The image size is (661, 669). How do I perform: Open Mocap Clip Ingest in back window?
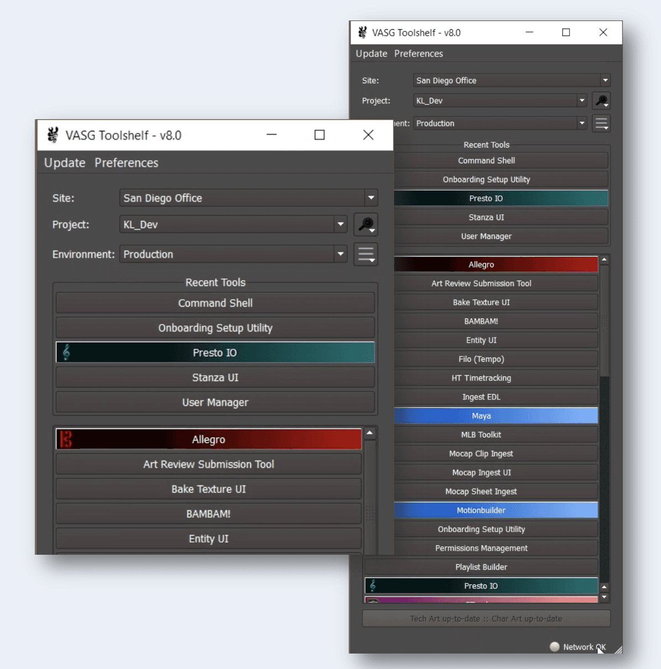click(x=496, y=454)
